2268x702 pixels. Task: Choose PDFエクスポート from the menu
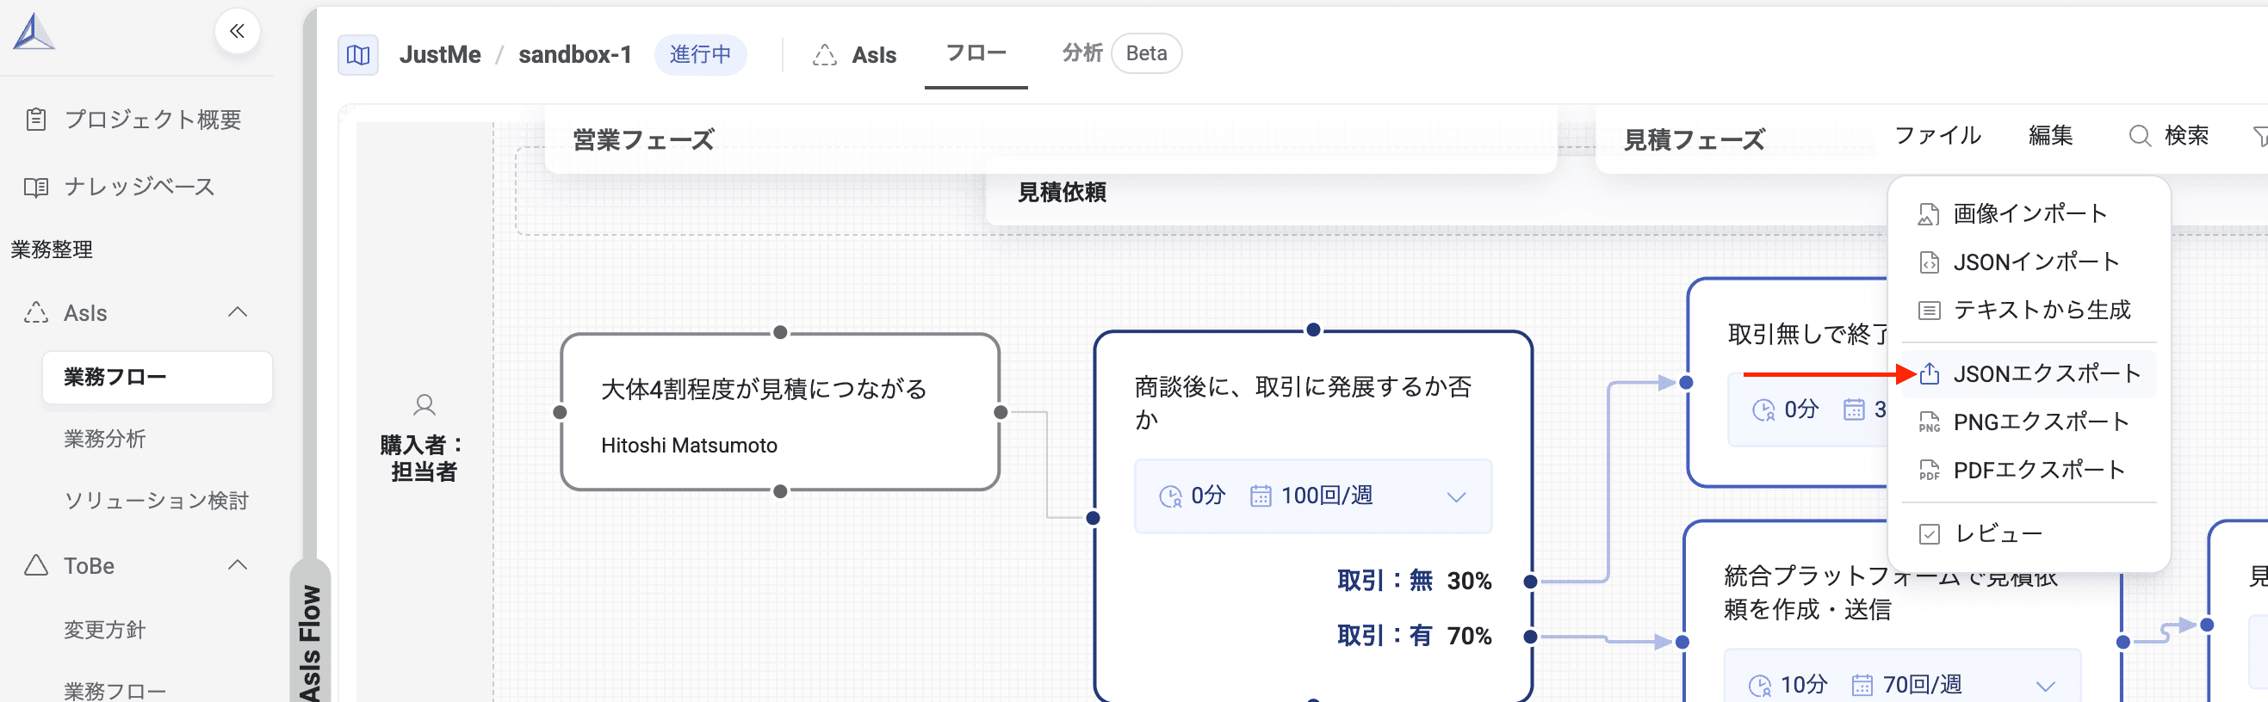pyautogui.click(x=2029, y=471)
